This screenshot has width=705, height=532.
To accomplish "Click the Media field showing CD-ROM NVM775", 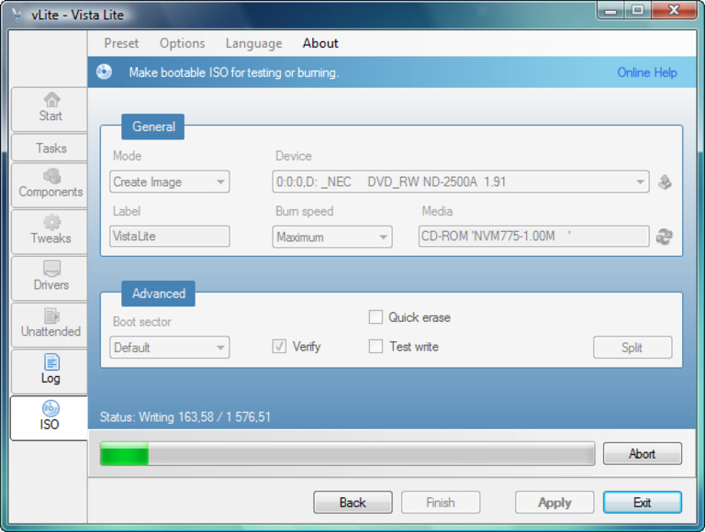I will (533, 237).
